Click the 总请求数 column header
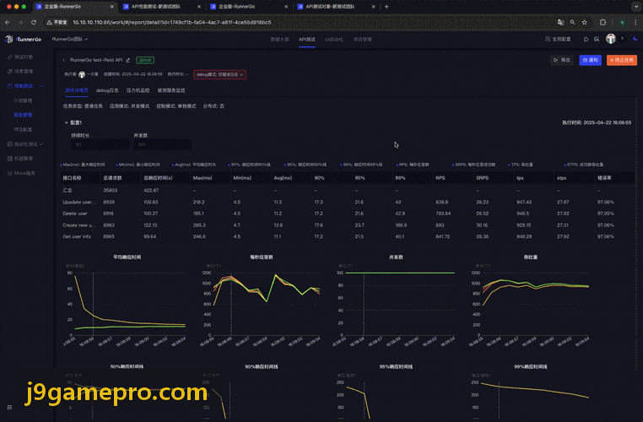Screen dimensions: 643x422 [112, 178]
